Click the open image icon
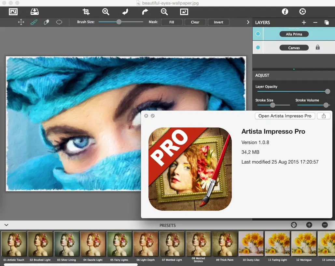This screenshot has width=335, height=266. pyautogui.click(x=13, y=12)
